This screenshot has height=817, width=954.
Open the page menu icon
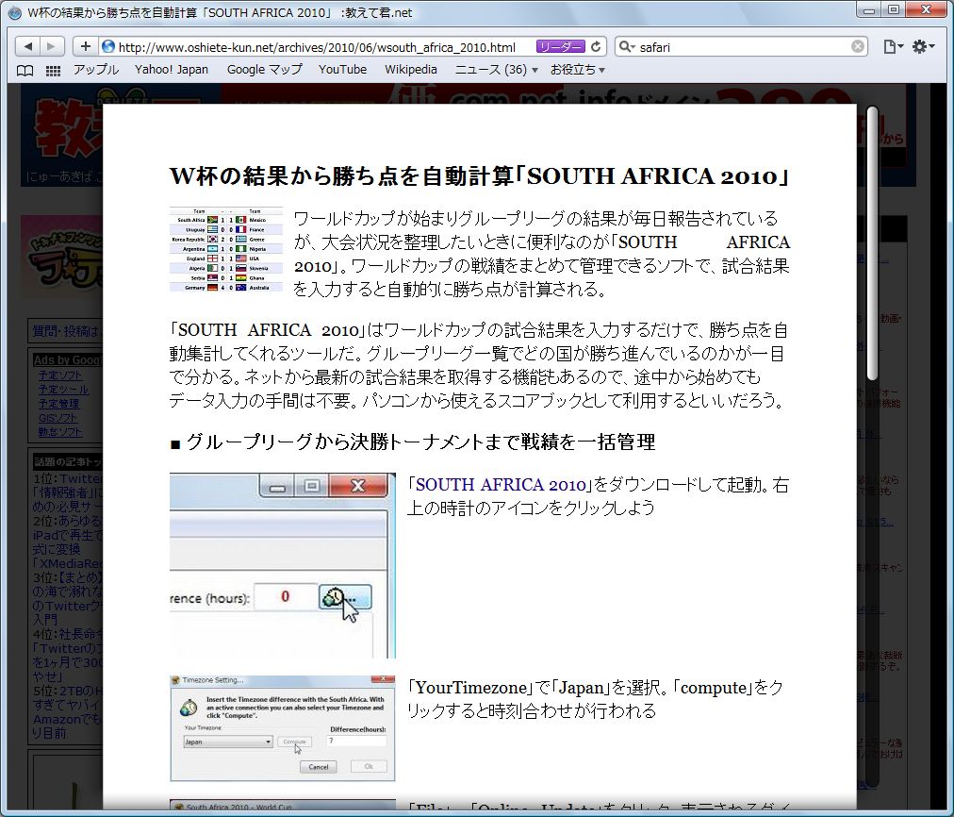click(893, 47)
